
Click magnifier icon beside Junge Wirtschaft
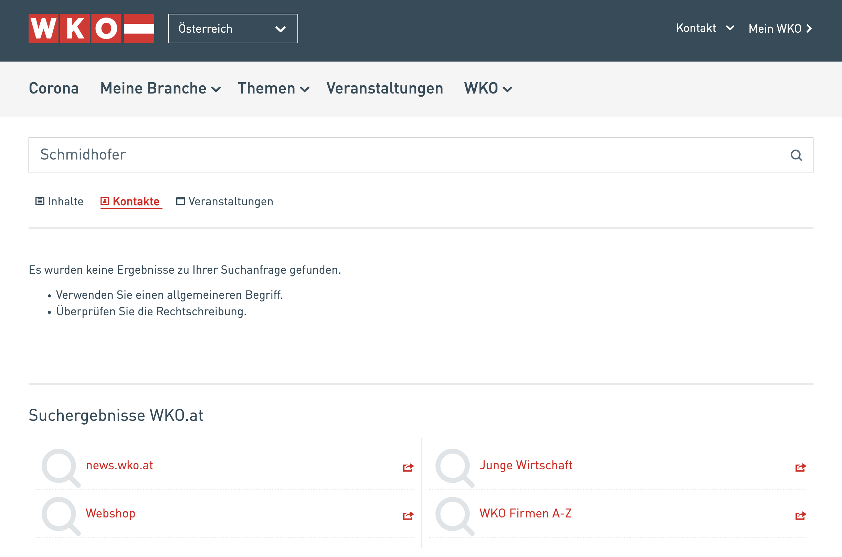[x=455, y=468]
